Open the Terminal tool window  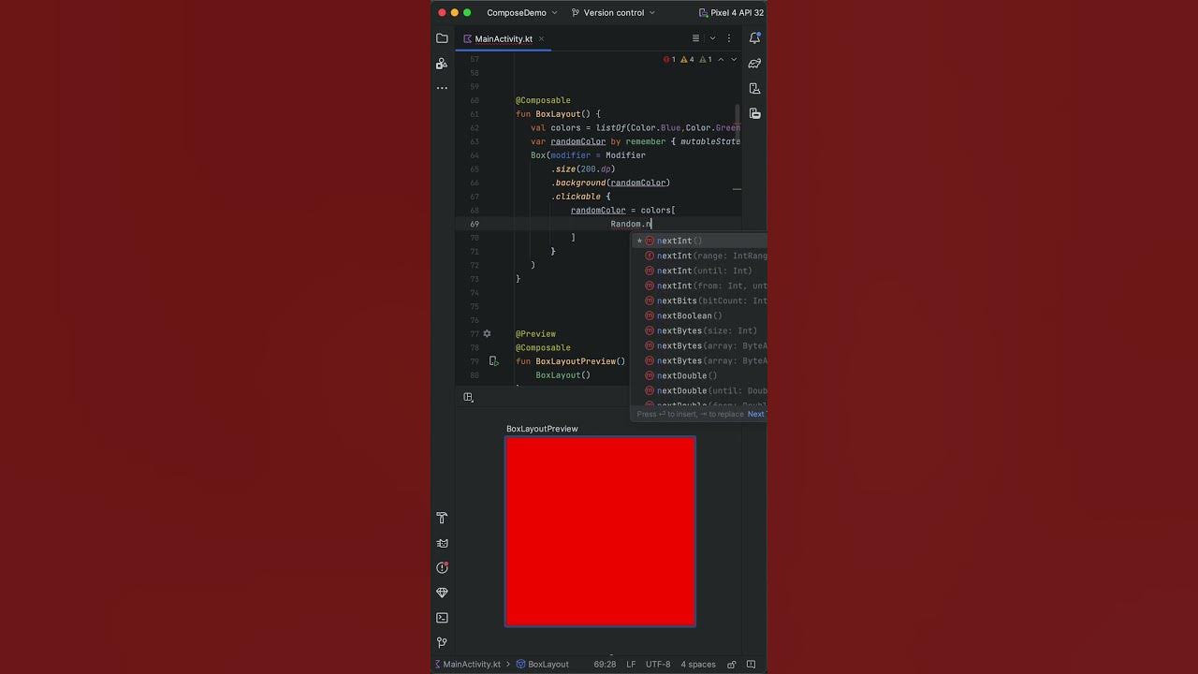[442, 618]
